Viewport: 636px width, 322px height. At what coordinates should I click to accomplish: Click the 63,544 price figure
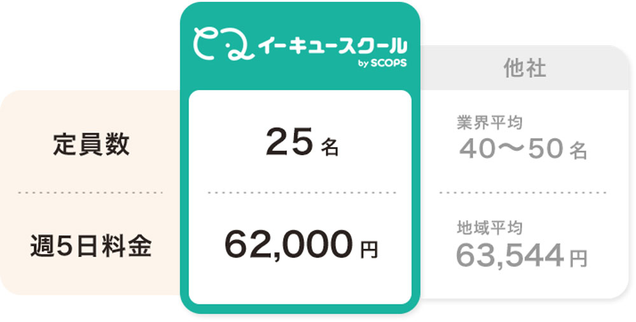(510, 255)
